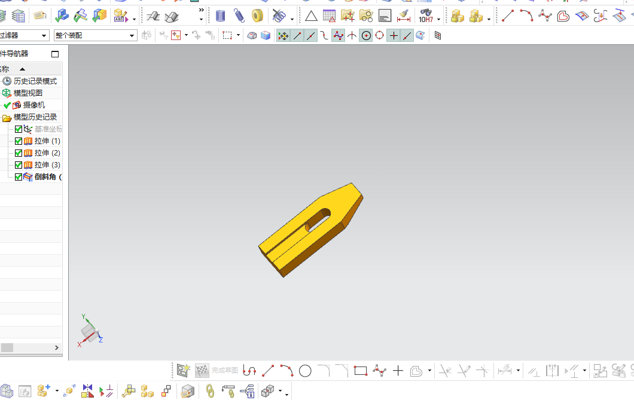Image resolution: width=634 pixels, height=400 pixels.
Task: Select the Arc curve tool in top toolbar
Action: pos(526,16)
